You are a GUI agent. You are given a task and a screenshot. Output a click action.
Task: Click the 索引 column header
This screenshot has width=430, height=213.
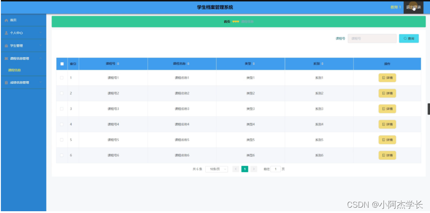coord(73,64)
